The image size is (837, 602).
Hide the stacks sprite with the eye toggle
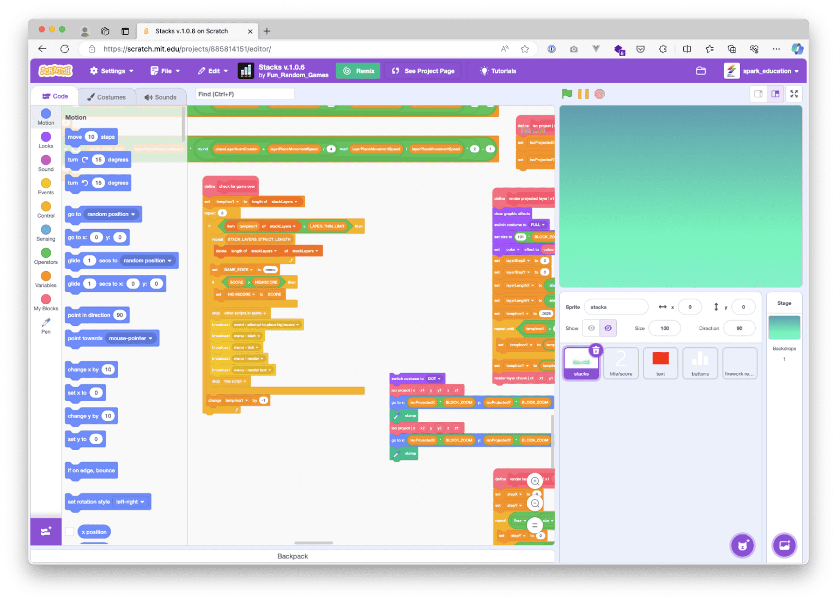click(x=608, y=328)
